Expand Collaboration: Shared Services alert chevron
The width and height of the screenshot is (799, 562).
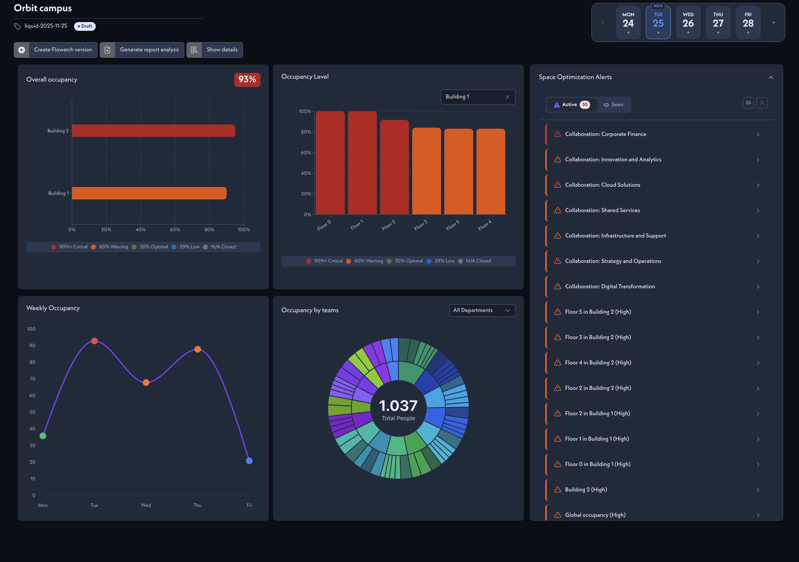click(x=758, y=211)
